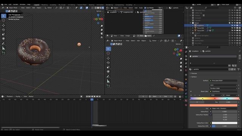The image size is (242, 136).
Task: Open the Render menu
Action: pyautogui.click(x=16, y=5)
